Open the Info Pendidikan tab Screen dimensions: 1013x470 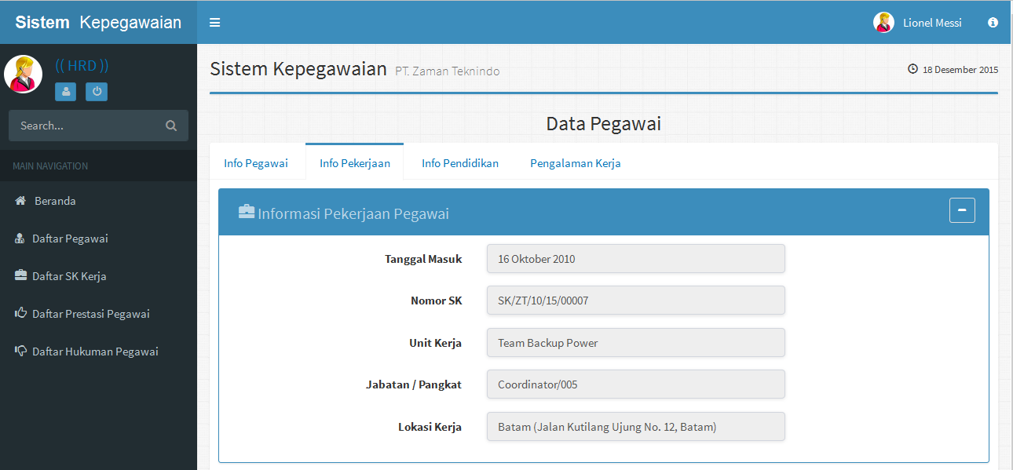(x=459, y=162)
